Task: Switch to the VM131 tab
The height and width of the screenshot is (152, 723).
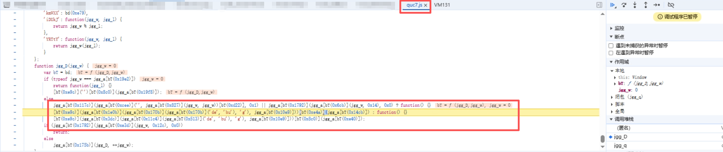Action: tap(442, 5)
